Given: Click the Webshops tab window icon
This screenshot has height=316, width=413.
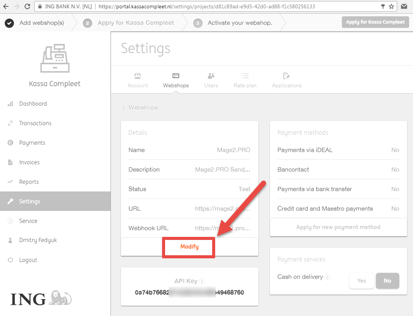Looking at the screenshot, I should [x=176, y=76].
